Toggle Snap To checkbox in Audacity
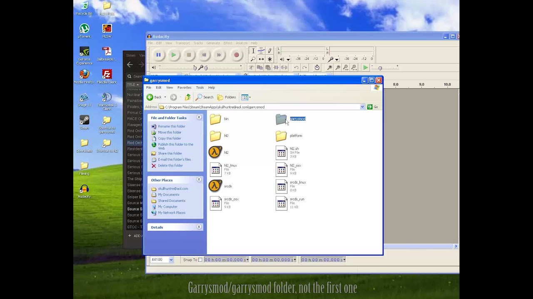Image resolution: width=533 pixels, height=299 pixels. coord(200,260)
